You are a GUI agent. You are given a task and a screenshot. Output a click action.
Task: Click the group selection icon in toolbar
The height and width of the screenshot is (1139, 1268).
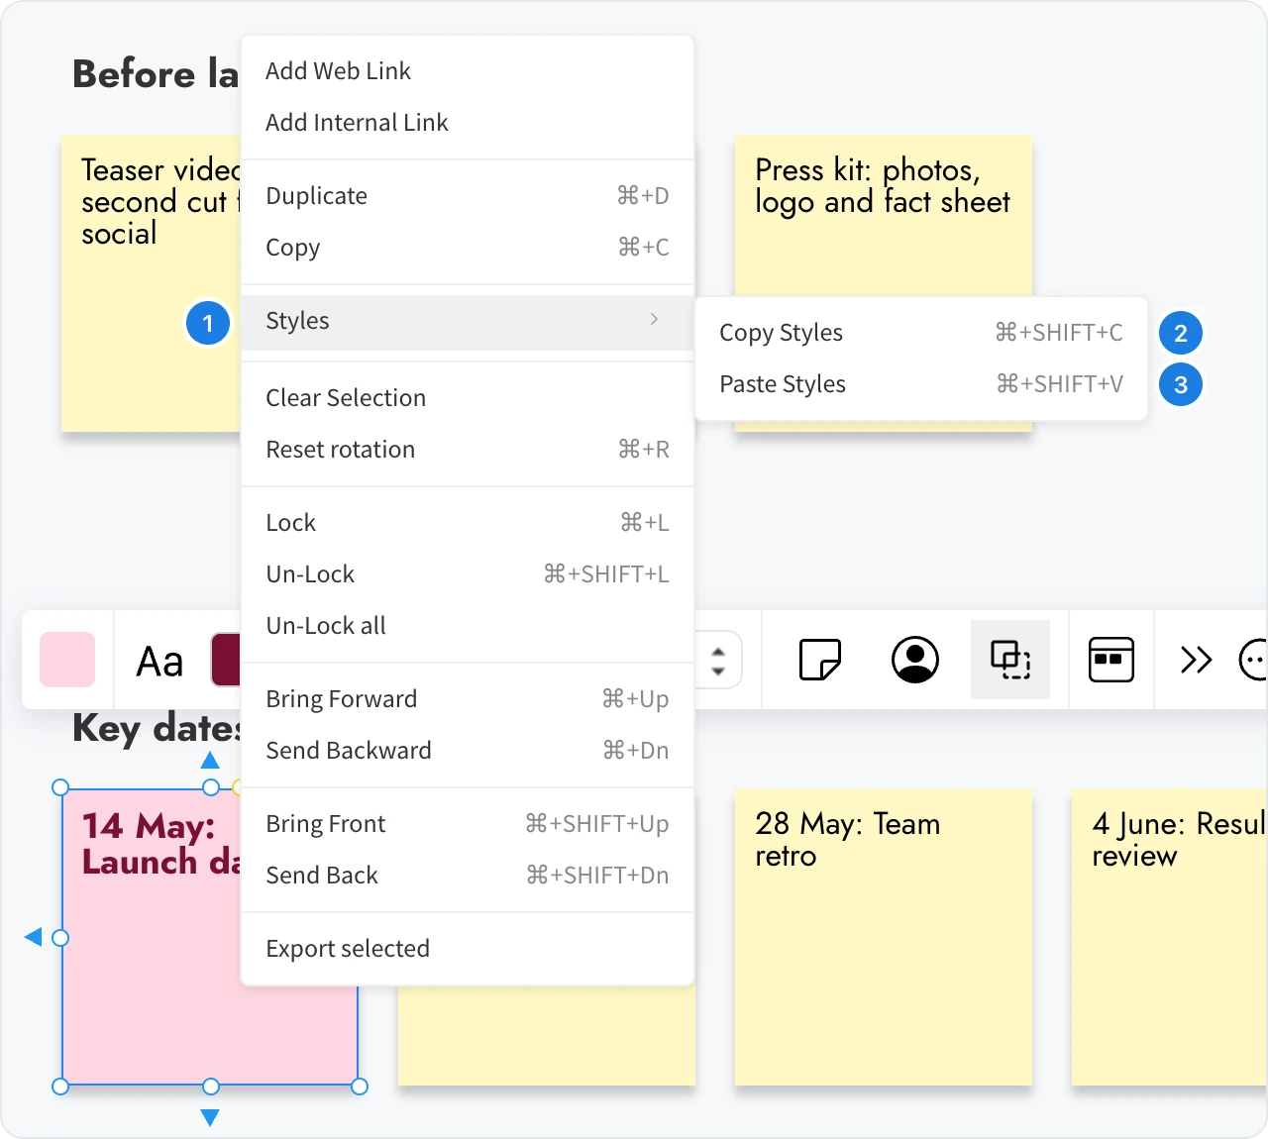pyautogui.click(x=1010, y=660)
